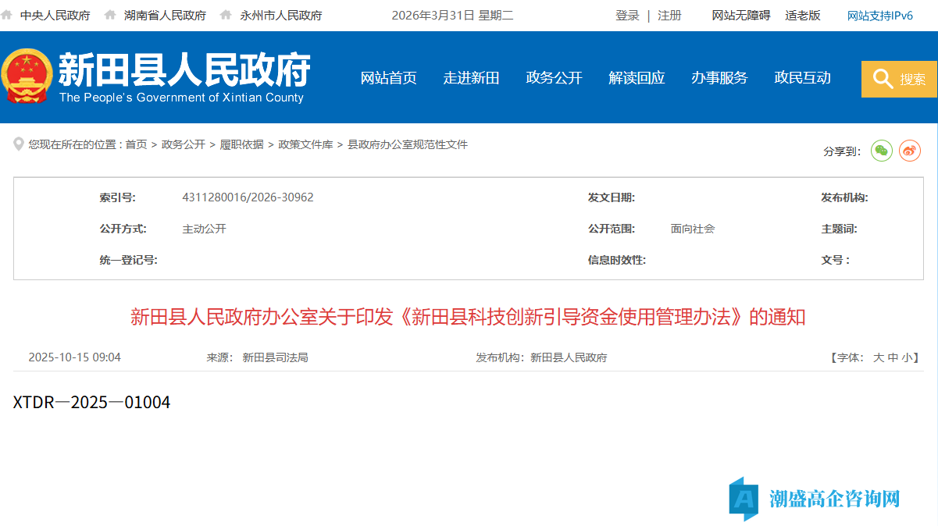This screenshot has height=526, width=938.
Task: Enable the 适老版 elderly-friendly mode
Action: pos(803,15)
